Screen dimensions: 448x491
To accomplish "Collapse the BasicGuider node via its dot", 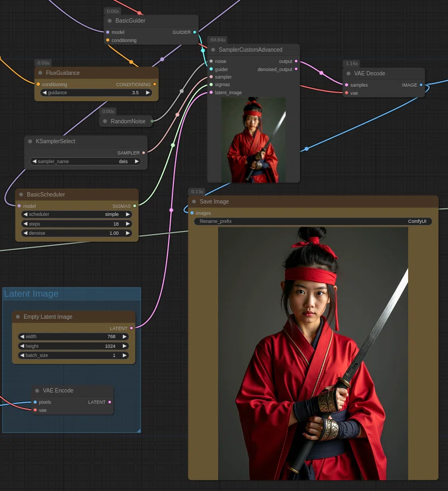I will coord(110,20).
